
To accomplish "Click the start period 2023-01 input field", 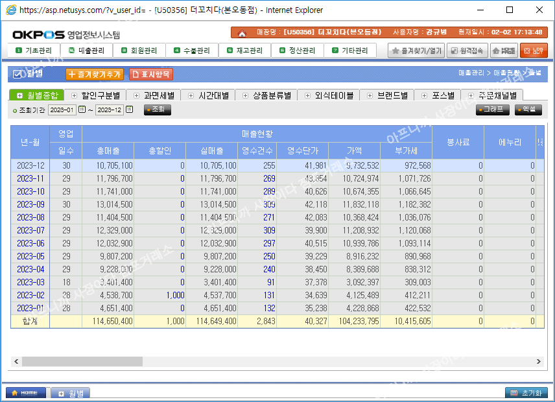I will tap(62, 110).
